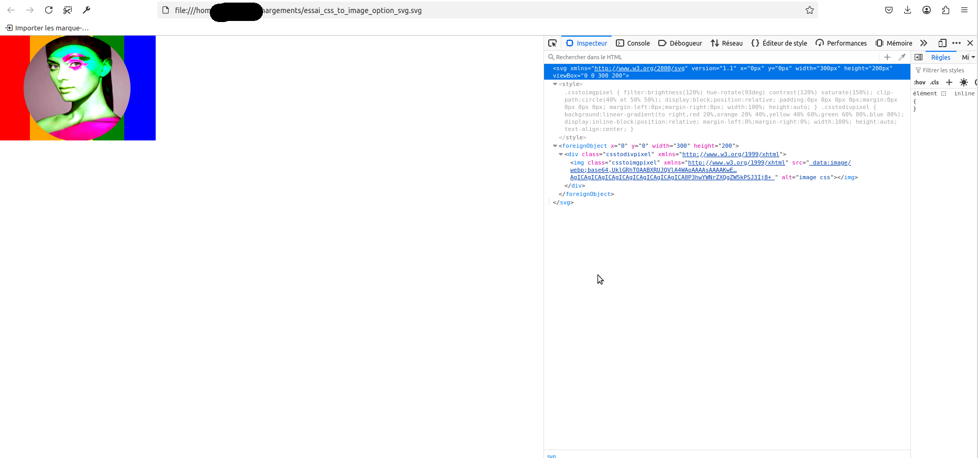Toggle the three-pane inspector layout
The width and height of the screenshot is (978, 458).
918,57
